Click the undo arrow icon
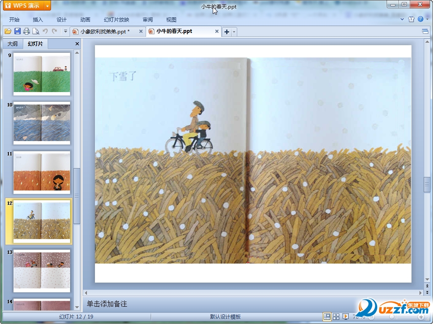Image resolution: width=433 pixels, height=324 pixels. 45,31
